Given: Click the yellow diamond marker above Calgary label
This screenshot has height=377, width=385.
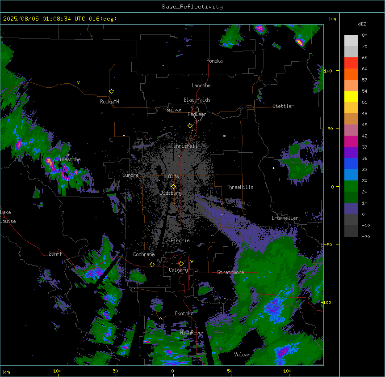Looking at the screenshot, I should [181, 264].
